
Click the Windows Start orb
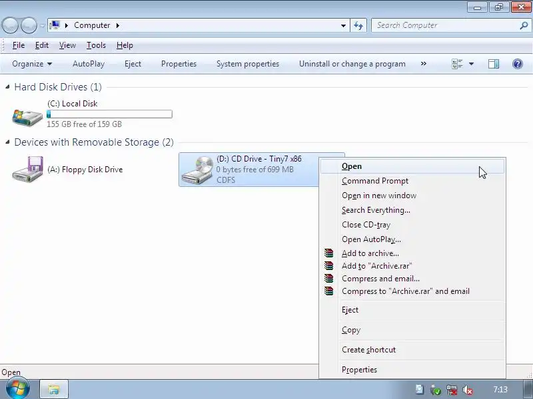tap(17, 388)
